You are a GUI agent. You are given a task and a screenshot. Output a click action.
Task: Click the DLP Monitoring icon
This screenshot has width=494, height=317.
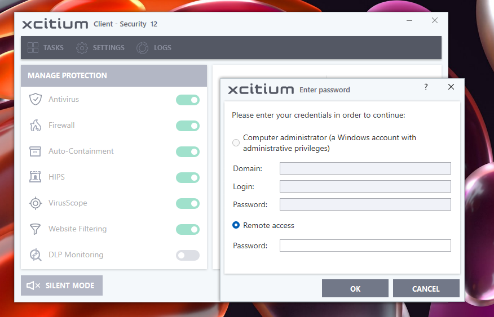coord(36,255)
